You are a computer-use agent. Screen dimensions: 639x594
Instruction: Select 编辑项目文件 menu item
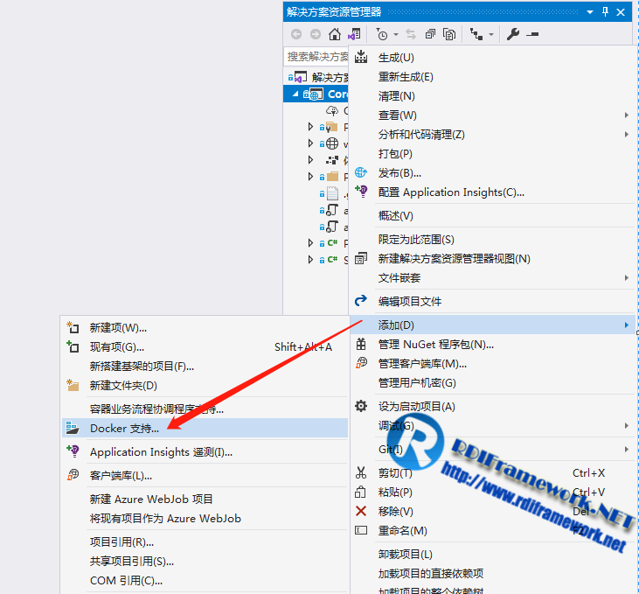491,301
